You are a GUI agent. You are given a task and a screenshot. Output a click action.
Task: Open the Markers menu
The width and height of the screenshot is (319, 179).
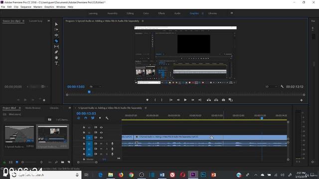[38, 7]
